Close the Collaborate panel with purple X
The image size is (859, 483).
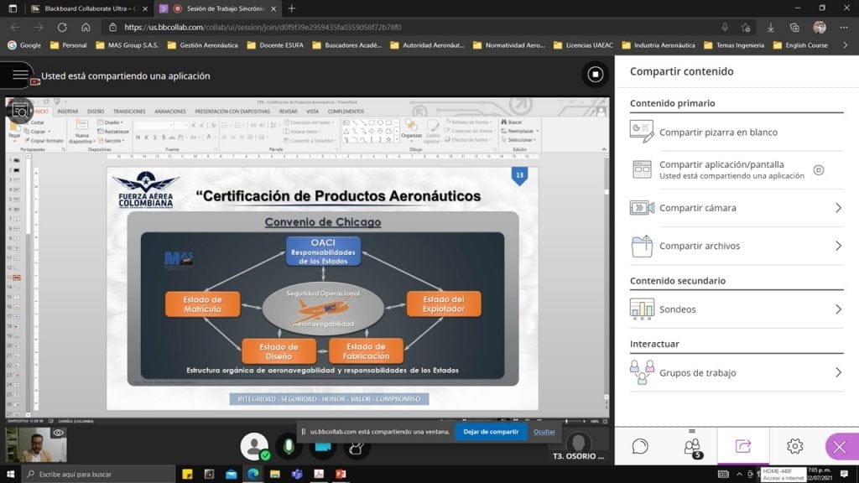tap(840, 446)
